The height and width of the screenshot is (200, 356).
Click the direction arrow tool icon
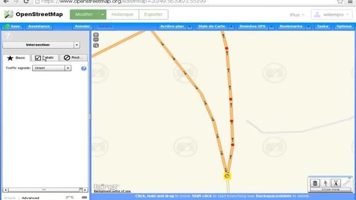coord(325,183)
